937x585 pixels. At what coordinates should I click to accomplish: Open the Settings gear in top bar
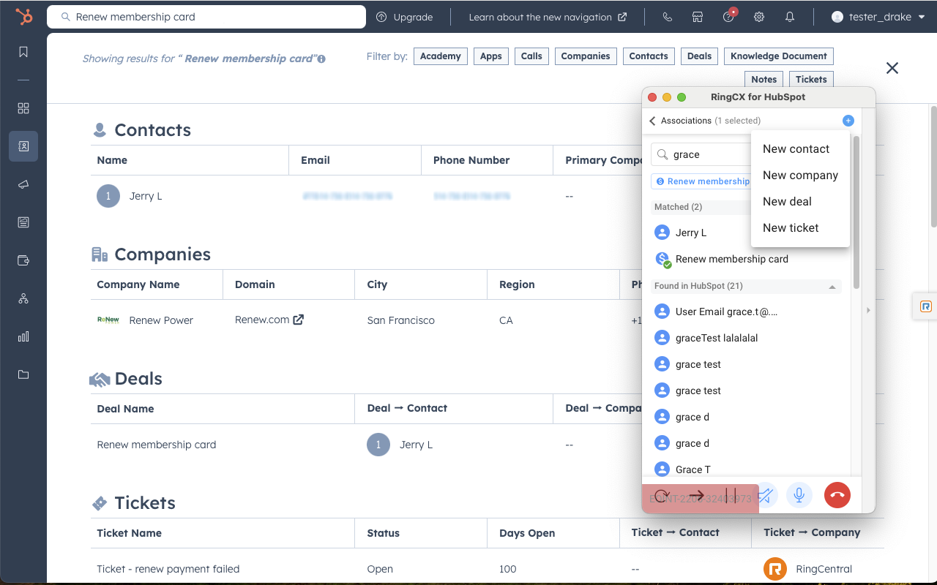point(759,17)
